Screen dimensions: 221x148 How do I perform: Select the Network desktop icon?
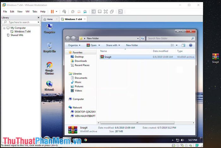[x=49, y=86]
